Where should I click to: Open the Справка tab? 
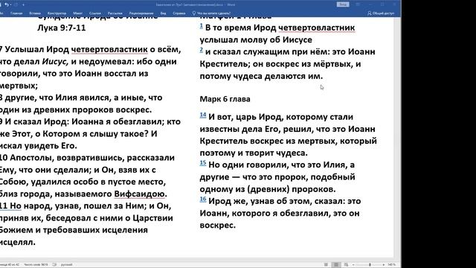click(x=179, y=13)
